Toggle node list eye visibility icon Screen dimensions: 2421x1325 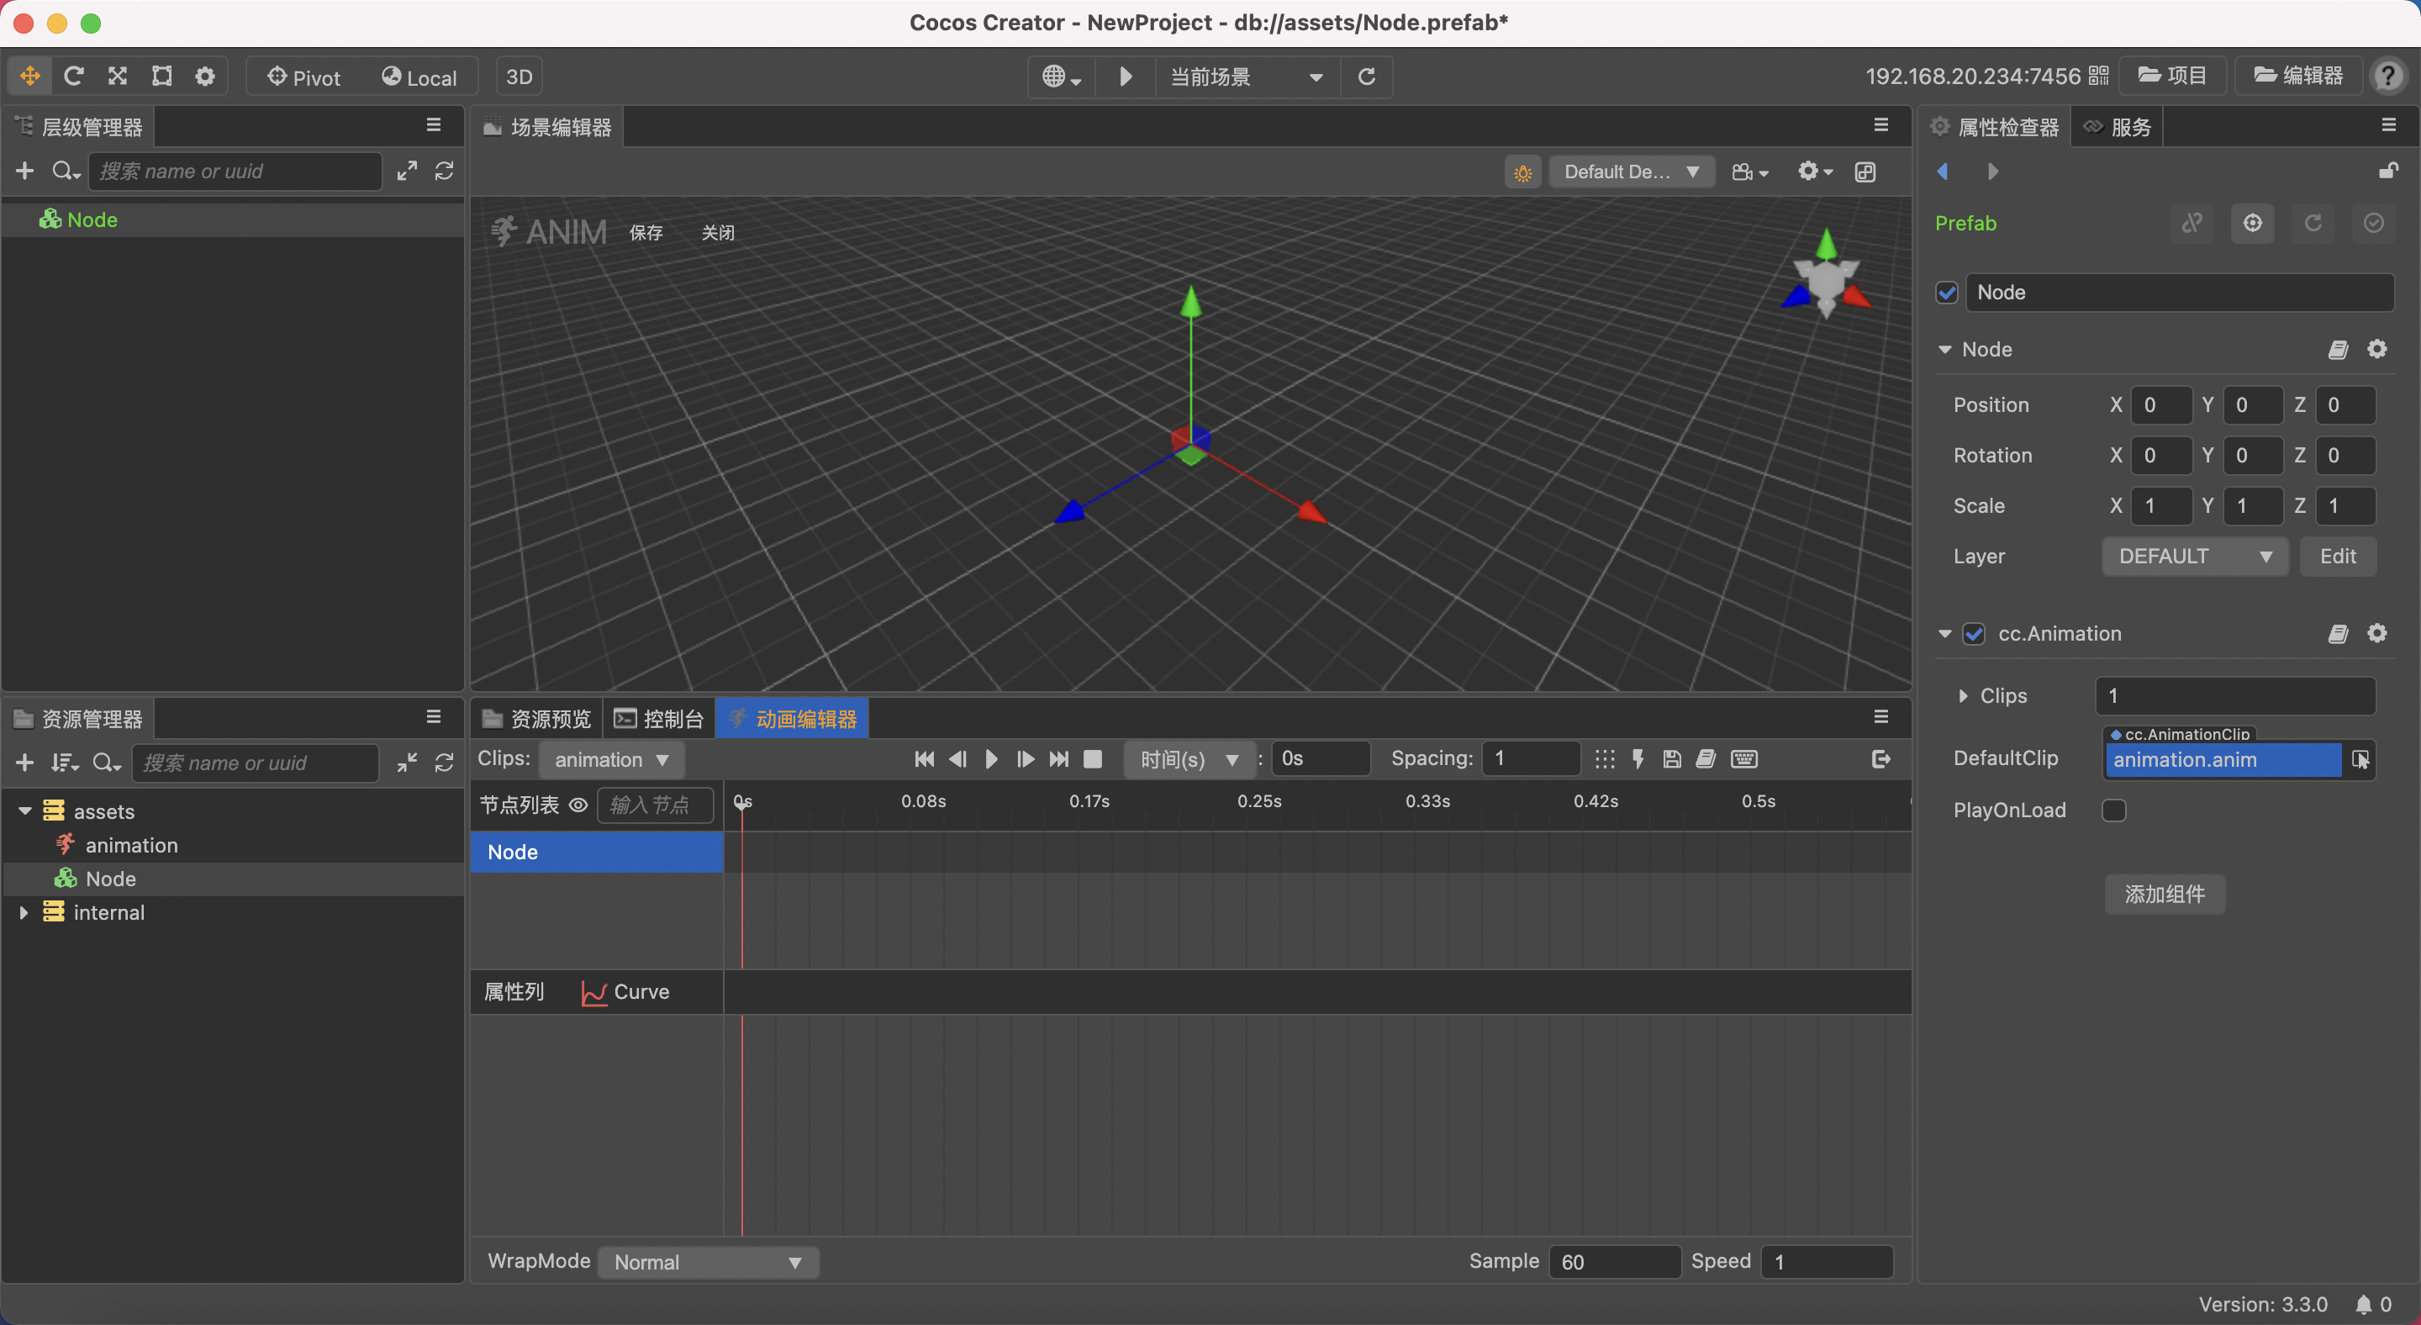coord(579,805)
